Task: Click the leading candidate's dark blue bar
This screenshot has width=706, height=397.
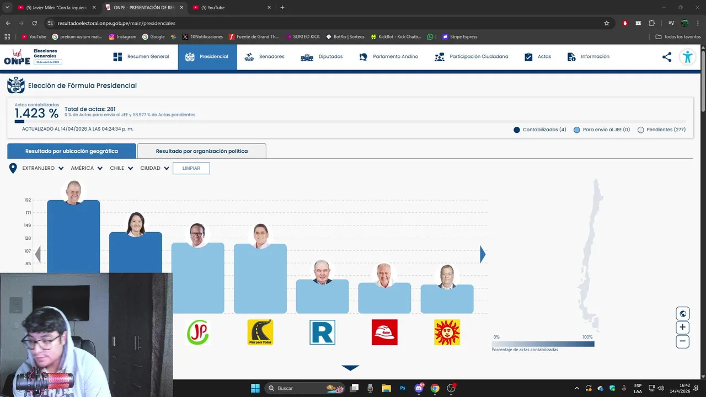Action: (73, 237)
